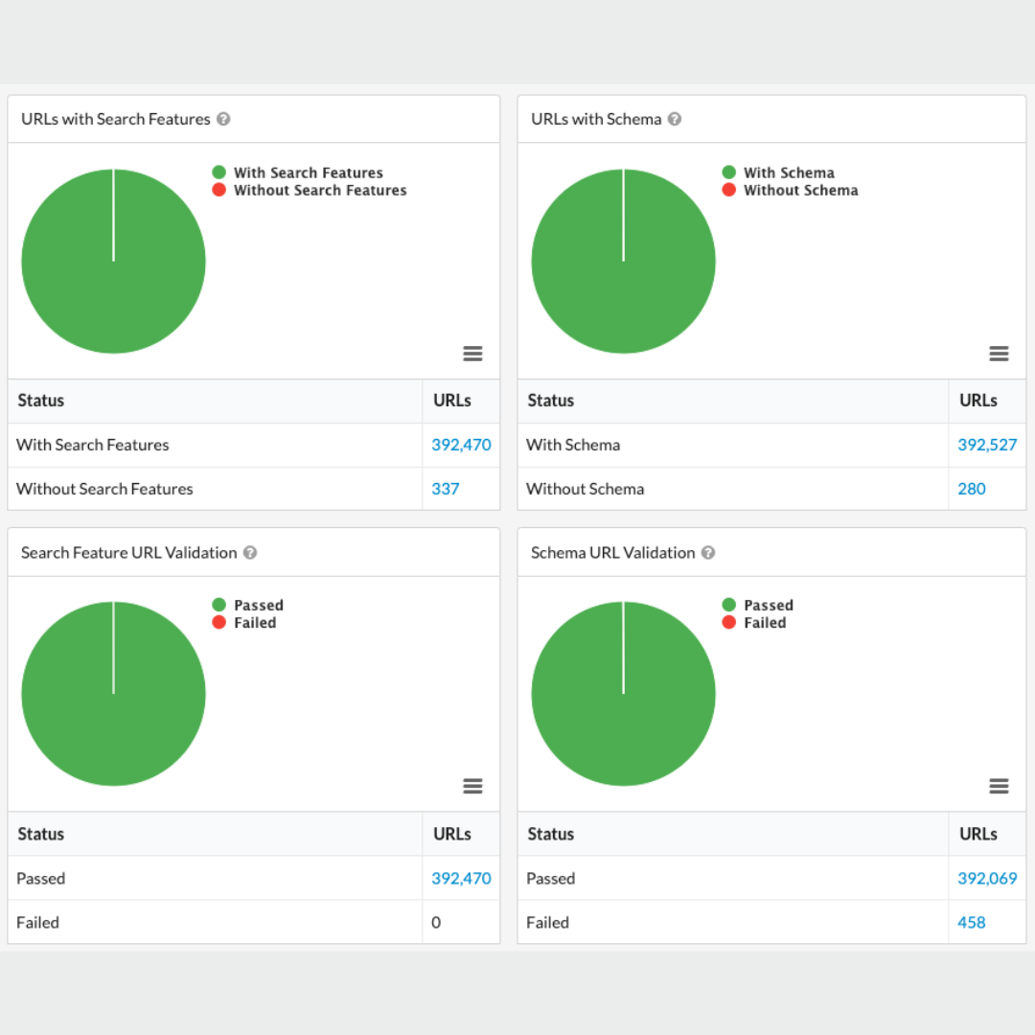Open hamburger menu in URLs with Schema chart
This screenshot has width=1035, height=1035.
pyautogui.click(x=999, y=354)
